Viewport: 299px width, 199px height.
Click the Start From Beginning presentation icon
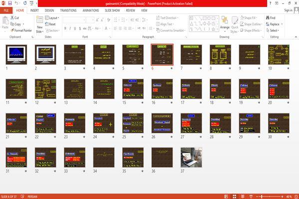click(31, 3)
